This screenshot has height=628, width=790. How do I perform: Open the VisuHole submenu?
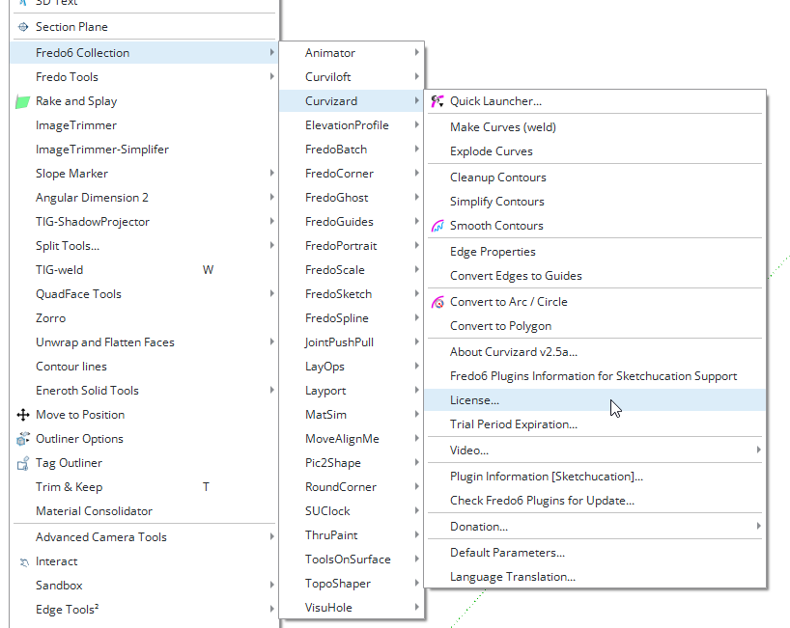pos(352,608)
